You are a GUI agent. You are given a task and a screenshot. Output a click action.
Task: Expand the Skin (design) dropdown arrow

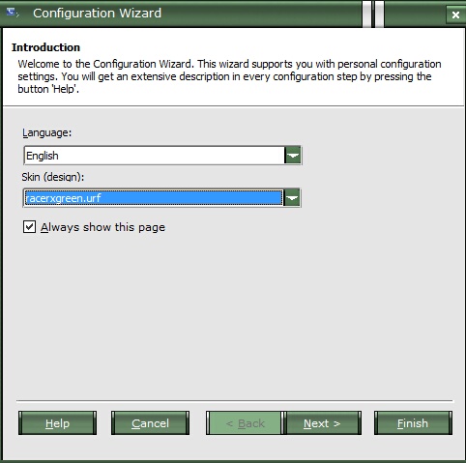tap(292, 198)
